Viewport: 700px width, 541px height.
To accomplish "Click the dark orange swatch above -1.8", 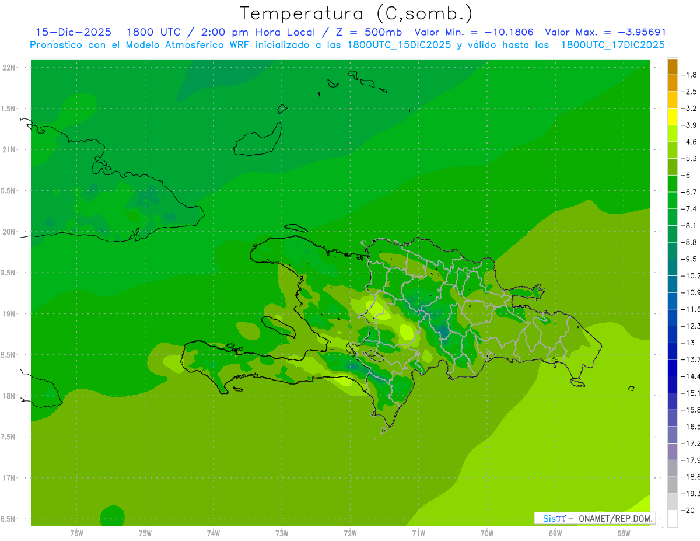I will pos(673,67).
